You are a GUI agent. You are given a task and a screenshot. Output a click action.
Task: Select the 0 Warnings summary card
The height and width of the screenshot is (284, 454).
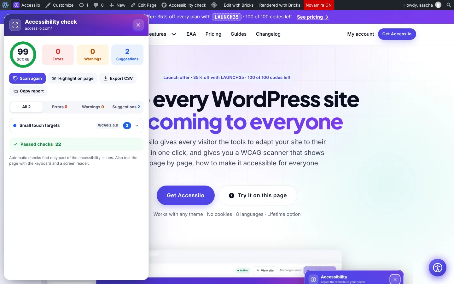[x=93, y=55]
